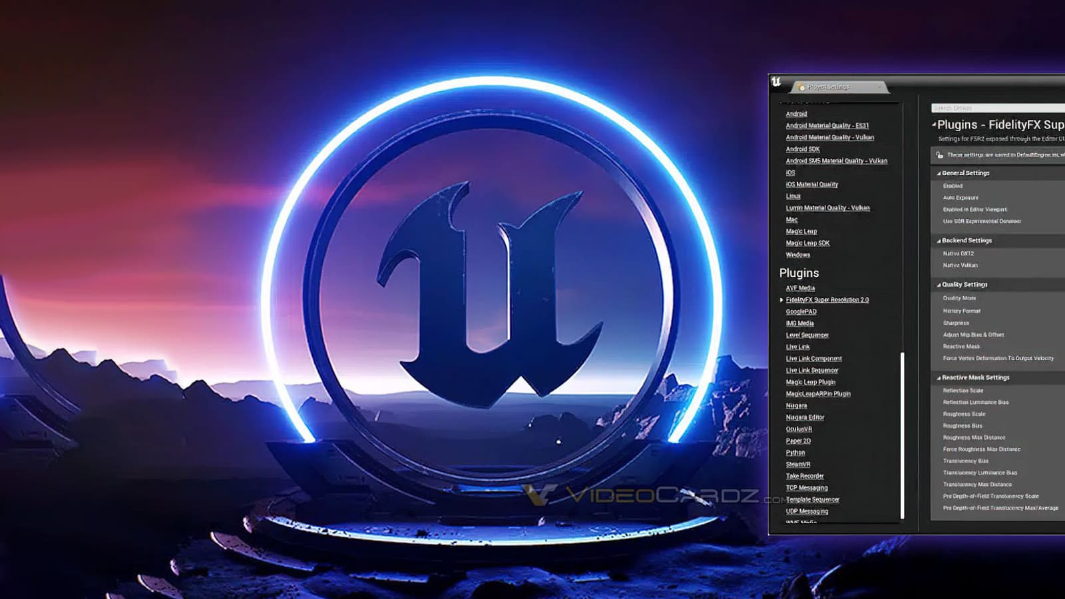Image resolution: width=1065 pixels, height=599 pixels.
Task: Collapse the Reactive Mask Settings section
Action: point(939,378)
